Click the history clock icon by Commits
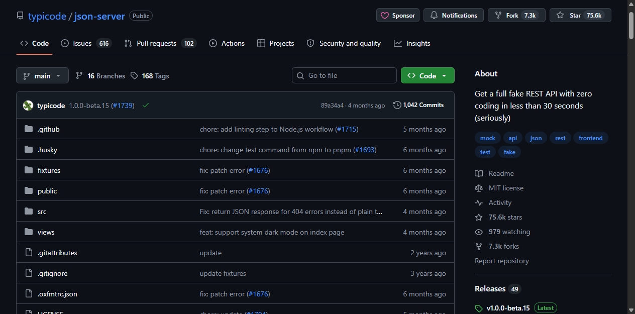Viewport: 635px width, 314px height. [x=397, y=105]
